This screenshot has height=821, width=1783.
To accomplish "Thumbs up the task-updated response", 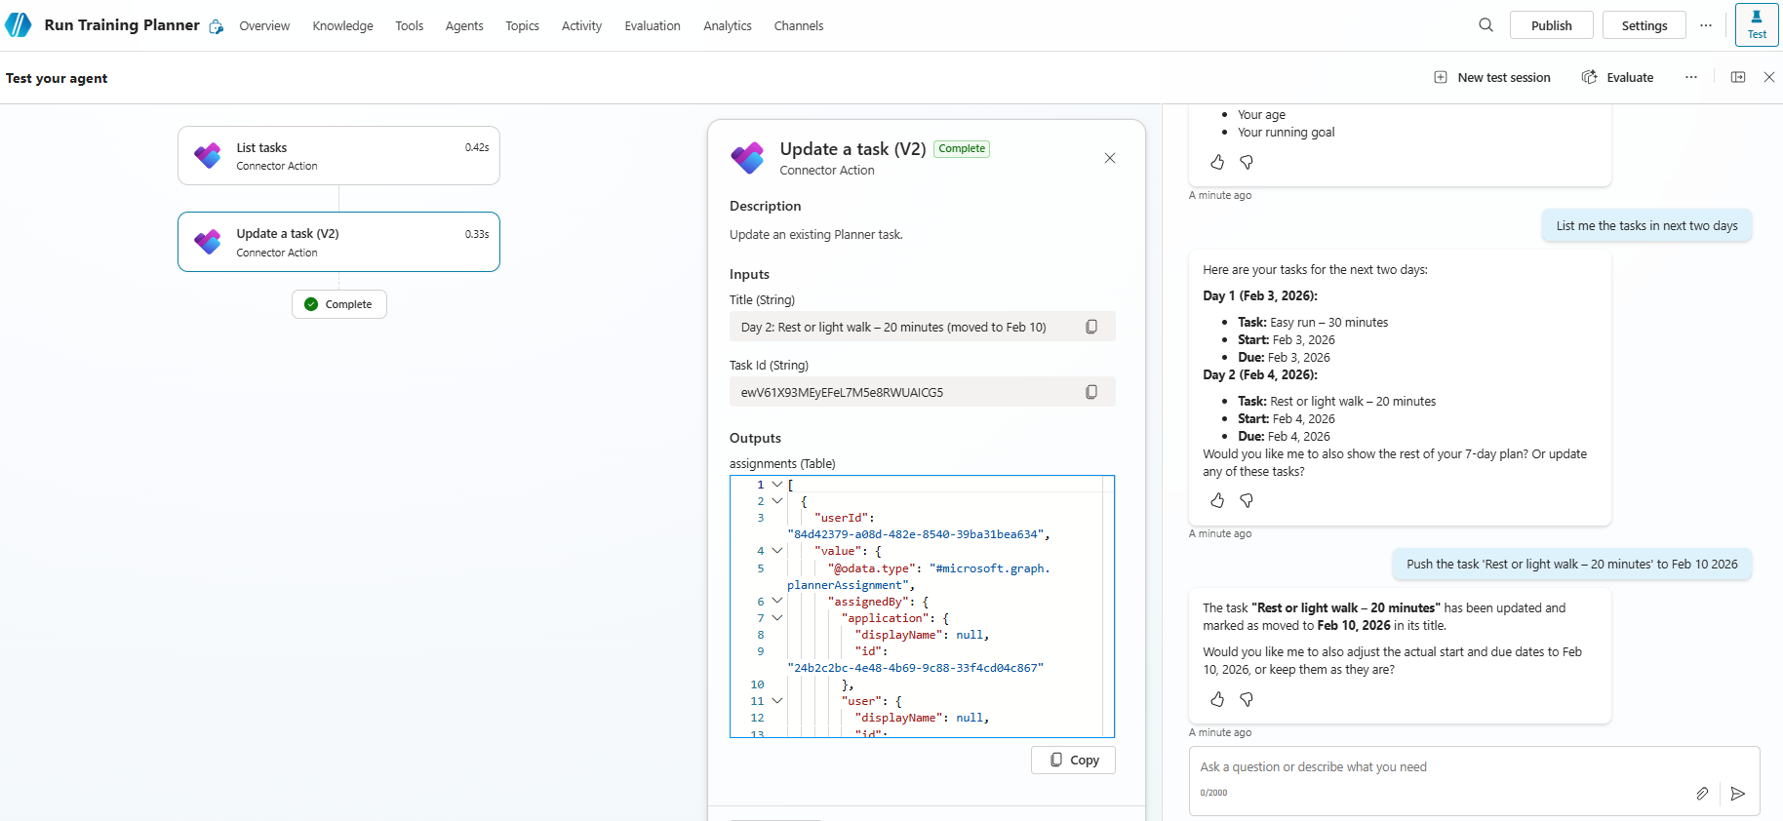I will pyautogui.click(x=1217, y=699).
